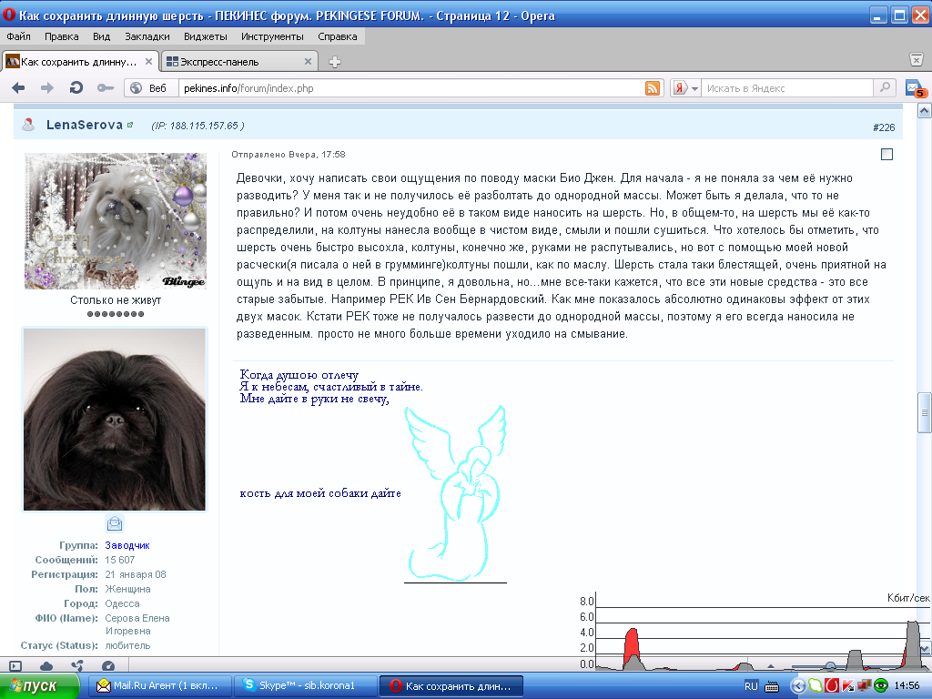This screenshot has height=699, width=932.
Task: Open the Инструменты menu
Action: (x=272, y=36)
